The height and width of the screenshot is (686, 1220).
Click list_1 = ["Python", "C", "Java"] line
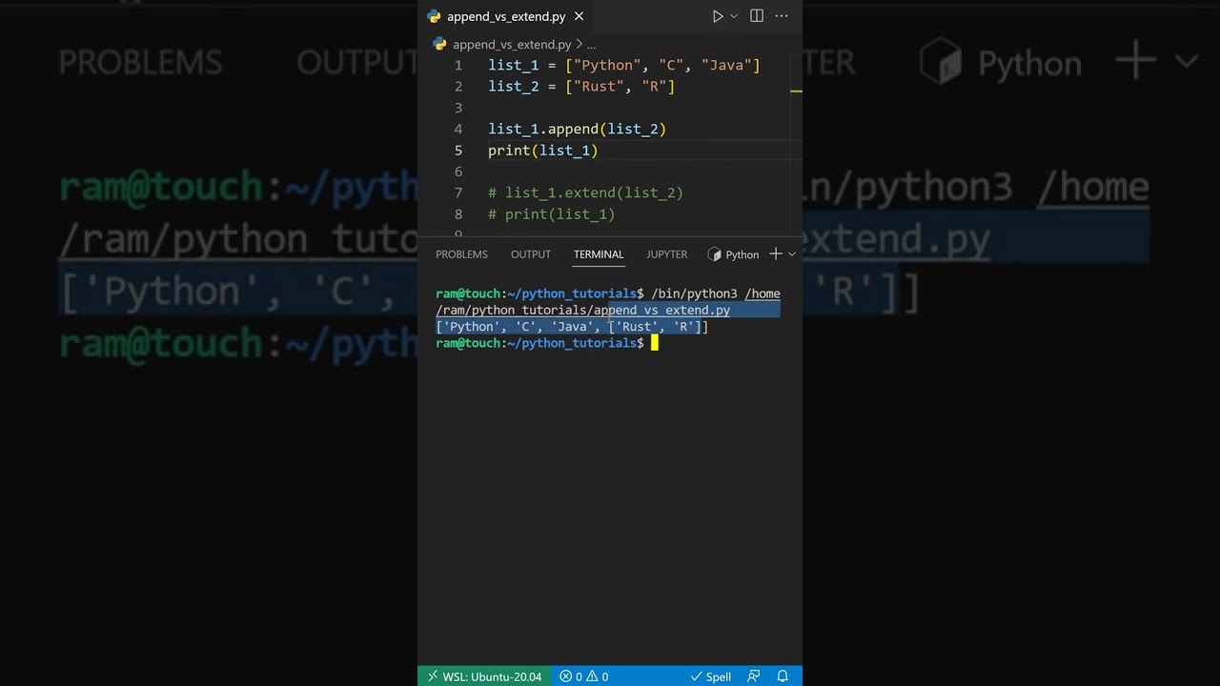click(x=624, y=65)
